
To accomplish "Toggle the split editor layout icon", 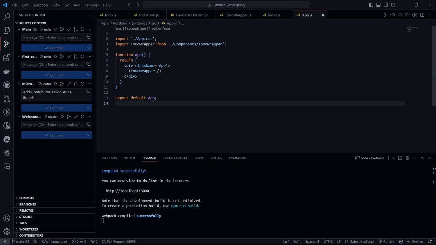I will click(x=421, y=15).
